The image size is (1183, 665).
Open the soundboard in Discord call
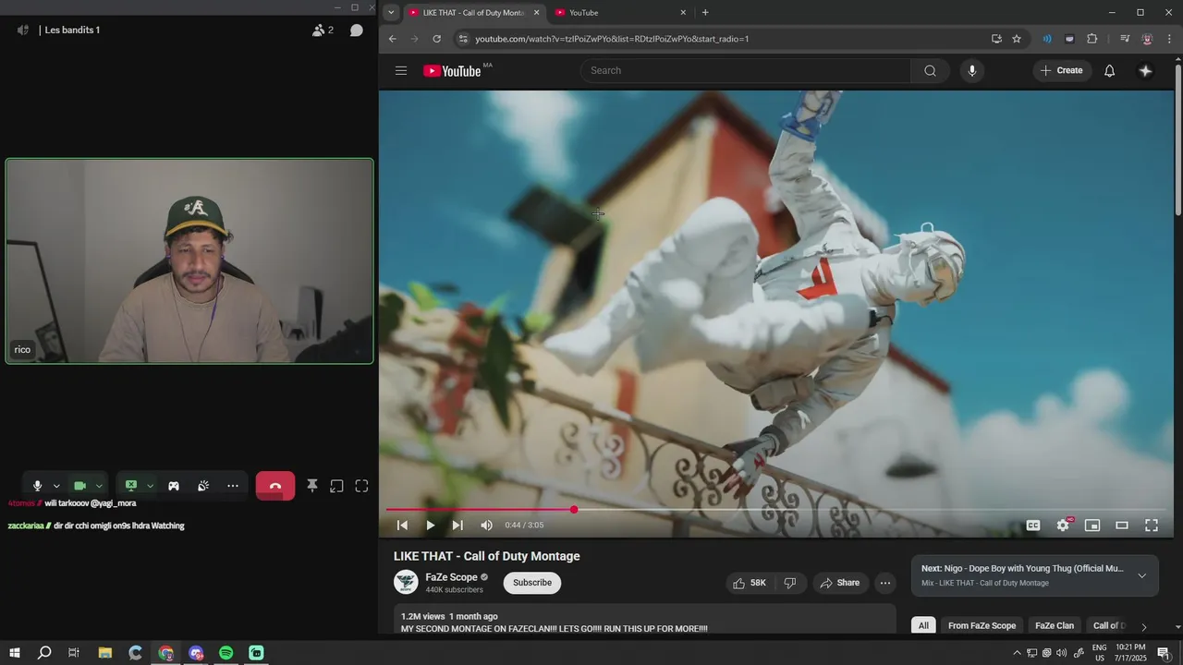point(203,486)
